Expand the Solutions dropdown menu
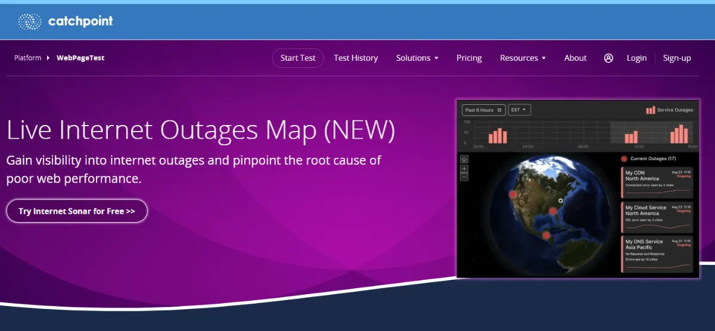 point(417,58)
